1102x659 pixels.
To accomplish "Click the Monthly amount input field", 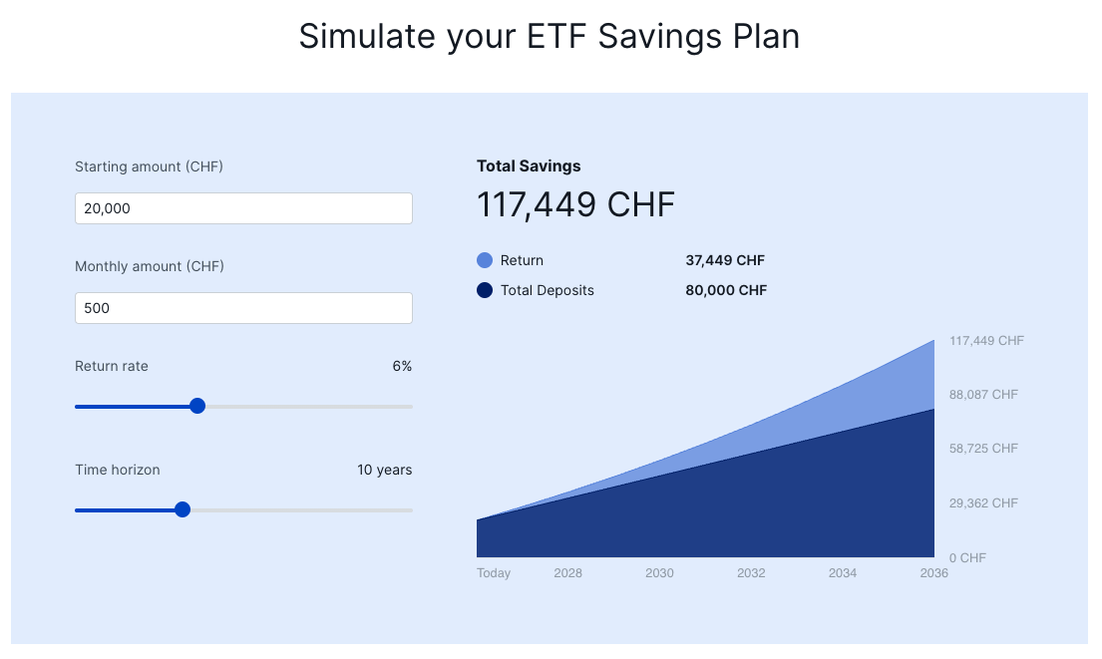I will point(243,308).
